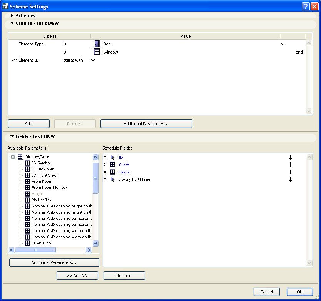Click the 3D Front View parameter icon
Image resolution: width=321 pixels, height=301 pixels.
(27, 175)
